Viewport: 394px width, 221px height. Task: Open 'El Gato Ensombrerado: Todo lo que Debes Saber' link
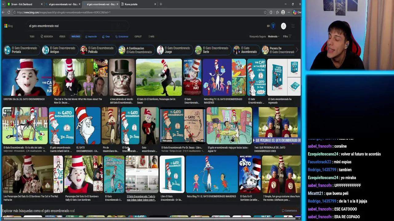coord(141,198)
